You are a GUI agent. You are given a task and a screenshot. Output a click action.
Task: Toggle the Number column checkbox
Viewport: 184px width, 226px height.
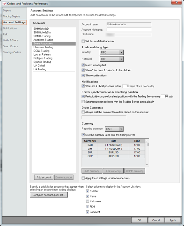88,191
